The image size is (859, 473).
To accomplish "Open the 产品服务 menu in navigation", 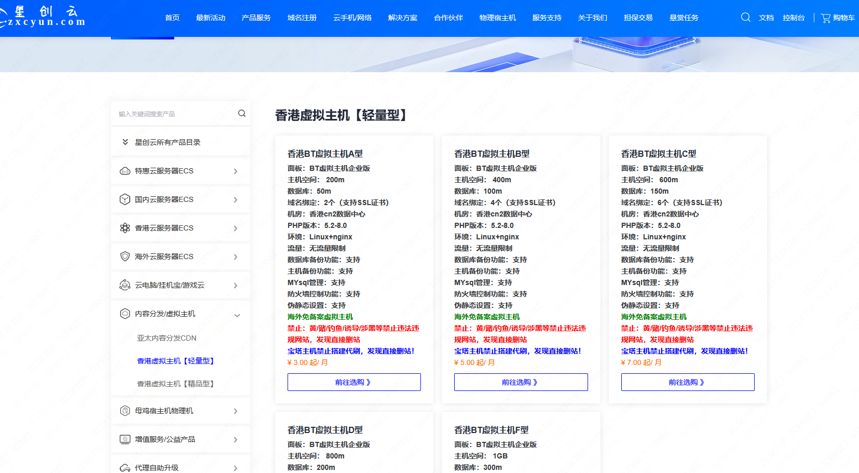I will pyautogui.click(x=256, y=18).
